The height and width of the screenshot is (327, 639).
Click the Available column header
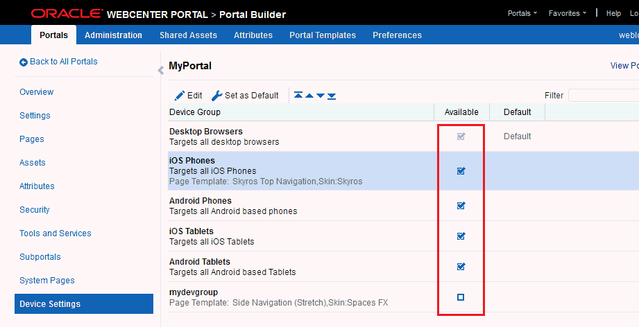(461, 112)
